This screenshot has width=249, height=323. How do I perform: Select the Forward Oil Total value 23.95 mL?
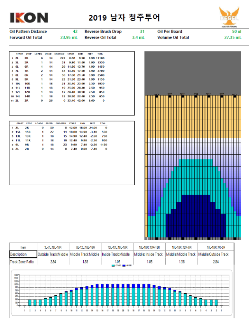(x=69, y=38)
